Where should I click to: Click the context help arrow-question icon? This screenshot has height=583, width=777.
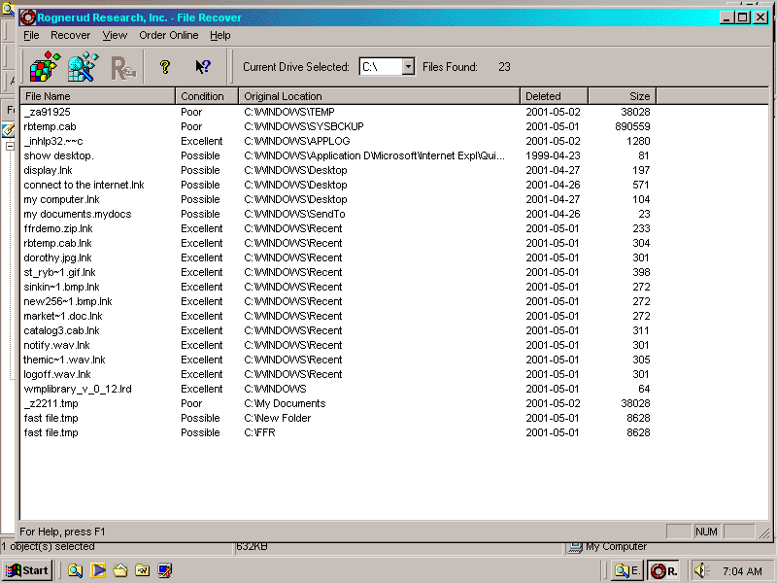pyautogui.click(x=203, y=66)
